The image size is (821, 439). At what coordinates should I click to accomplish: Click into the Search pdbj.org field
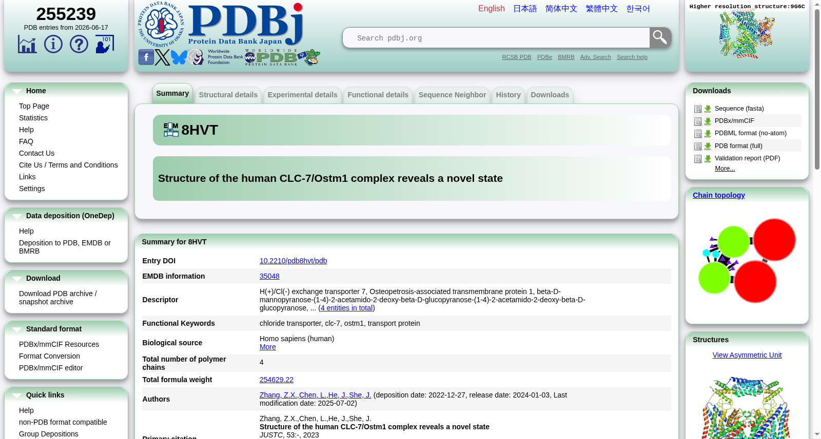point(496,38)
